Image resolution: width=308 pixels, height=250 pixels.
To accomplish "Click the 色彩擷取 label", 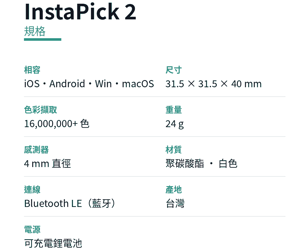I will click(x=40, y=110).
